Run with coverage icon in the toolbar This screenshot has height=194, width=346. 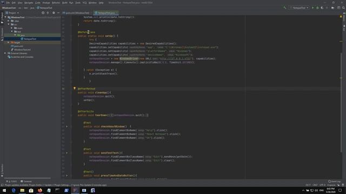coord(322,8)
